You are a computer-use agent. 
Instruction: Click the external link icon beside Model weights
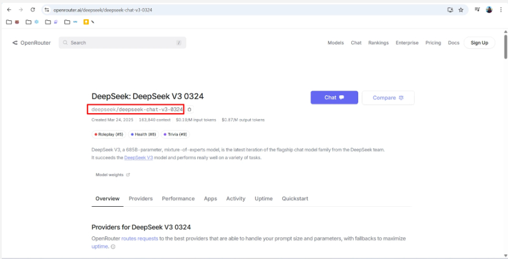click(x=128, y=175)
